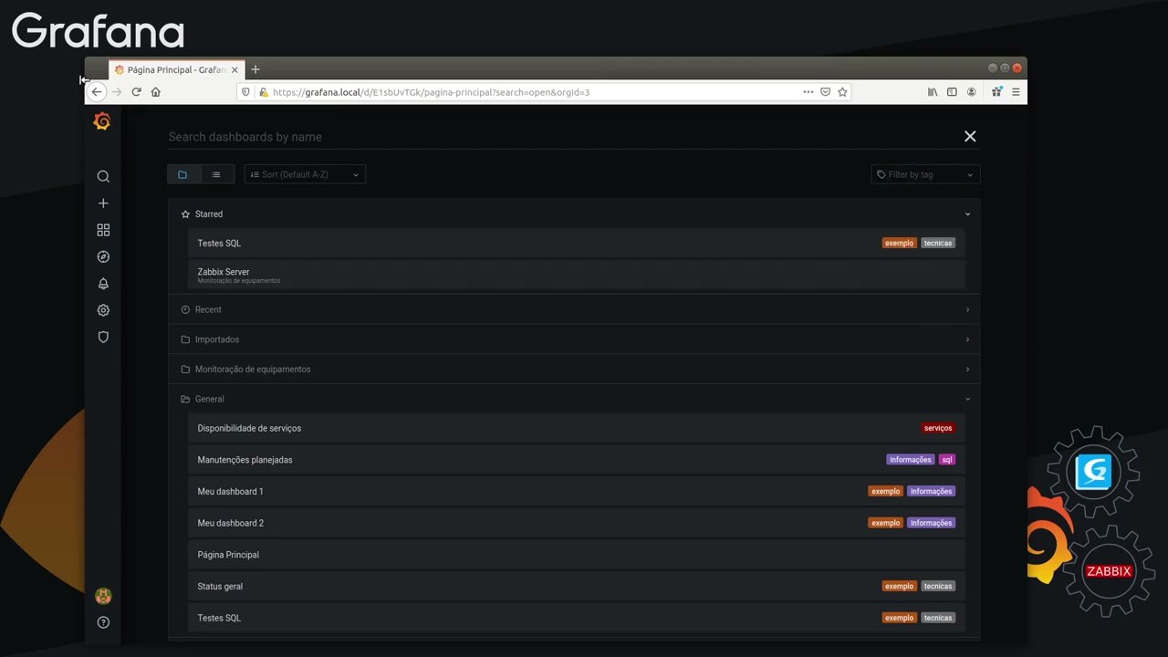Screen dimensions: 1168x657
Task: Open Meu dashboard 1
Action: pos(576,492)
